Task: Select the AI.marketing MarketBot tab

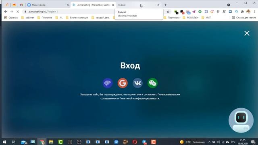Action: [93, 5]
